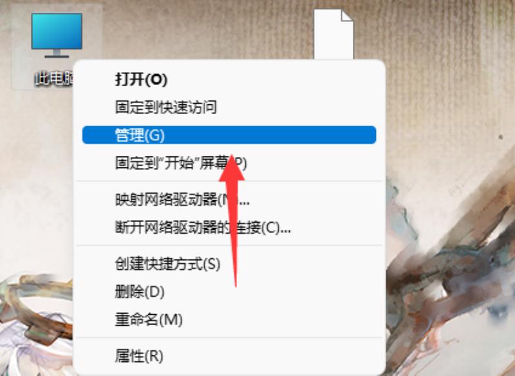Click wallpaper between the two desktop icons

click(x=197, y=30)
